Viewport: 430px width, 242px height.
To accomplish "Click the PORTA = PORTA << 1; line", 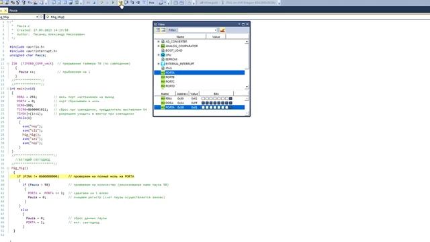I will [x=46, y=193].
